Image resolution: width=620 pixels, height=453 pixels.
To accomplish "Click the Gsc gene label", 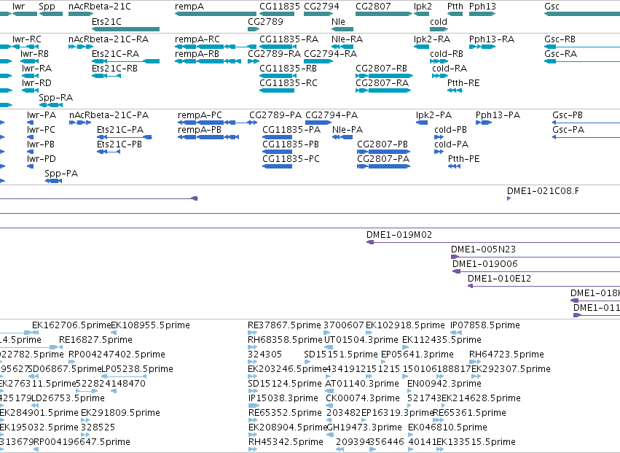I will [552, 7].
